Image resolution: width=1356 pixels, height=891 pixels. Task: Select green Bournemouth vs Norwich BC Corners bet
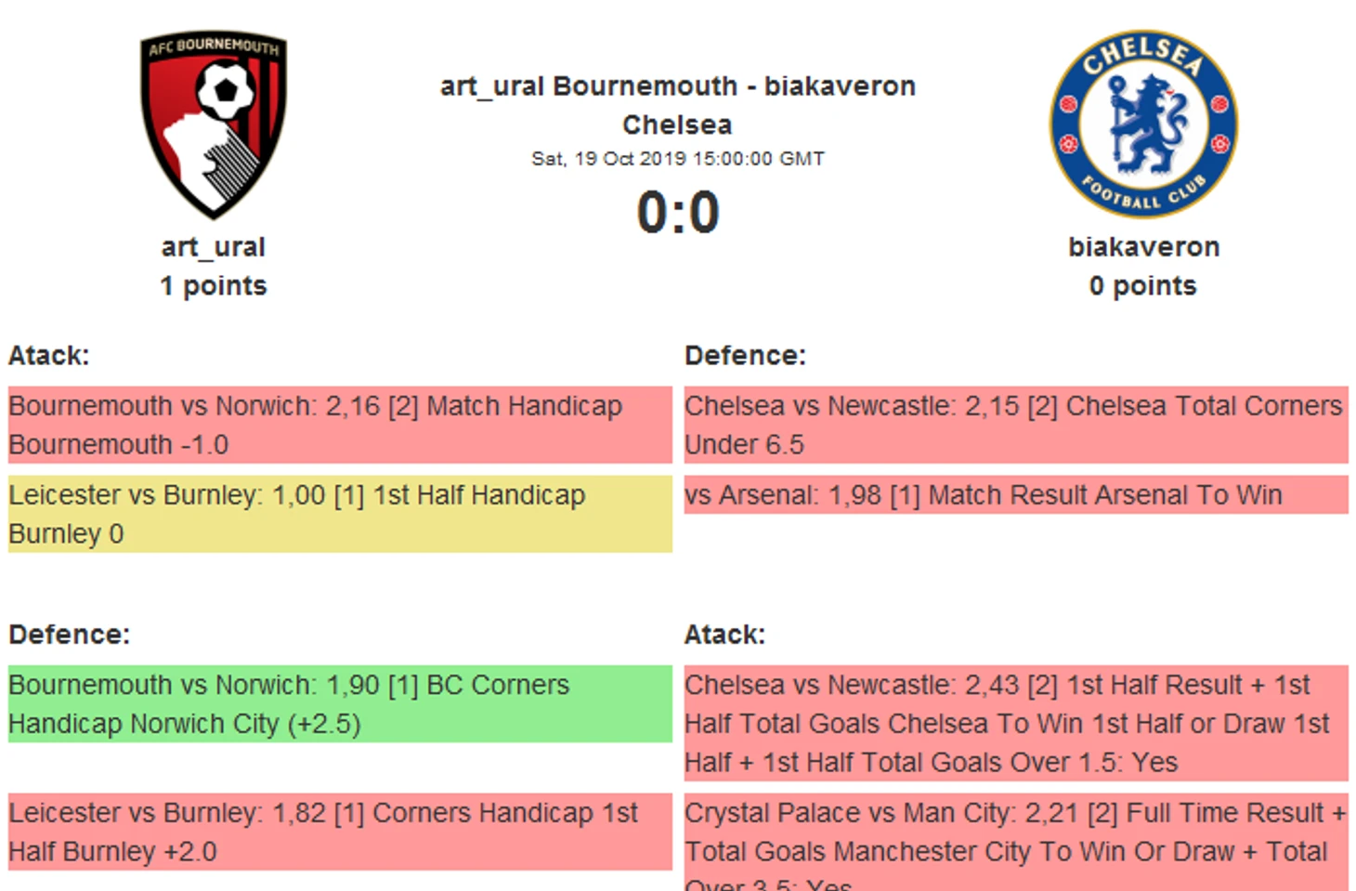point(340,703)
